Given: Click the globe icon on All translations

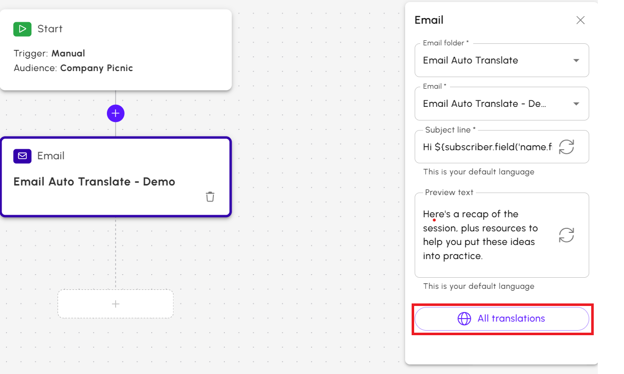Looking at the screenshot, I should click(464, 319).
